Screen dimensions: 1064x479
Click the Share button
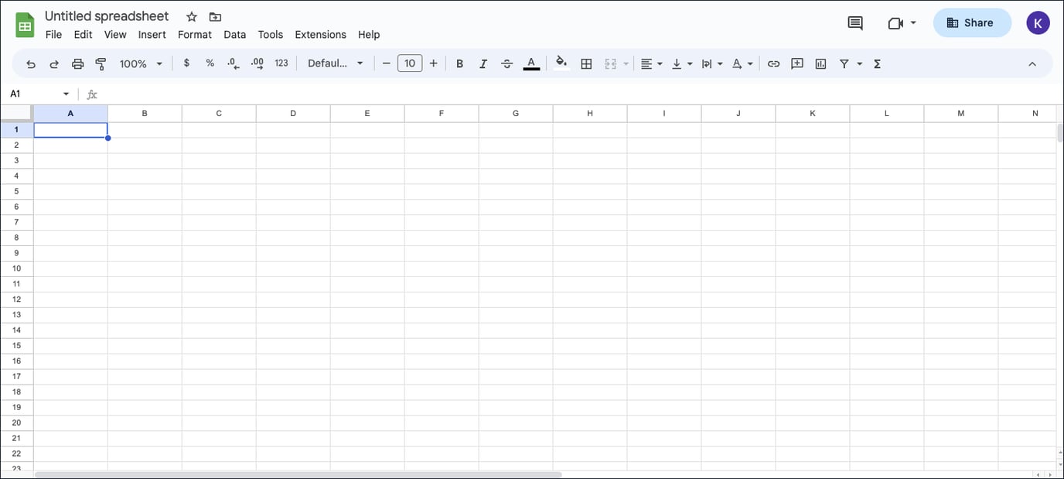tap(972, 22)
